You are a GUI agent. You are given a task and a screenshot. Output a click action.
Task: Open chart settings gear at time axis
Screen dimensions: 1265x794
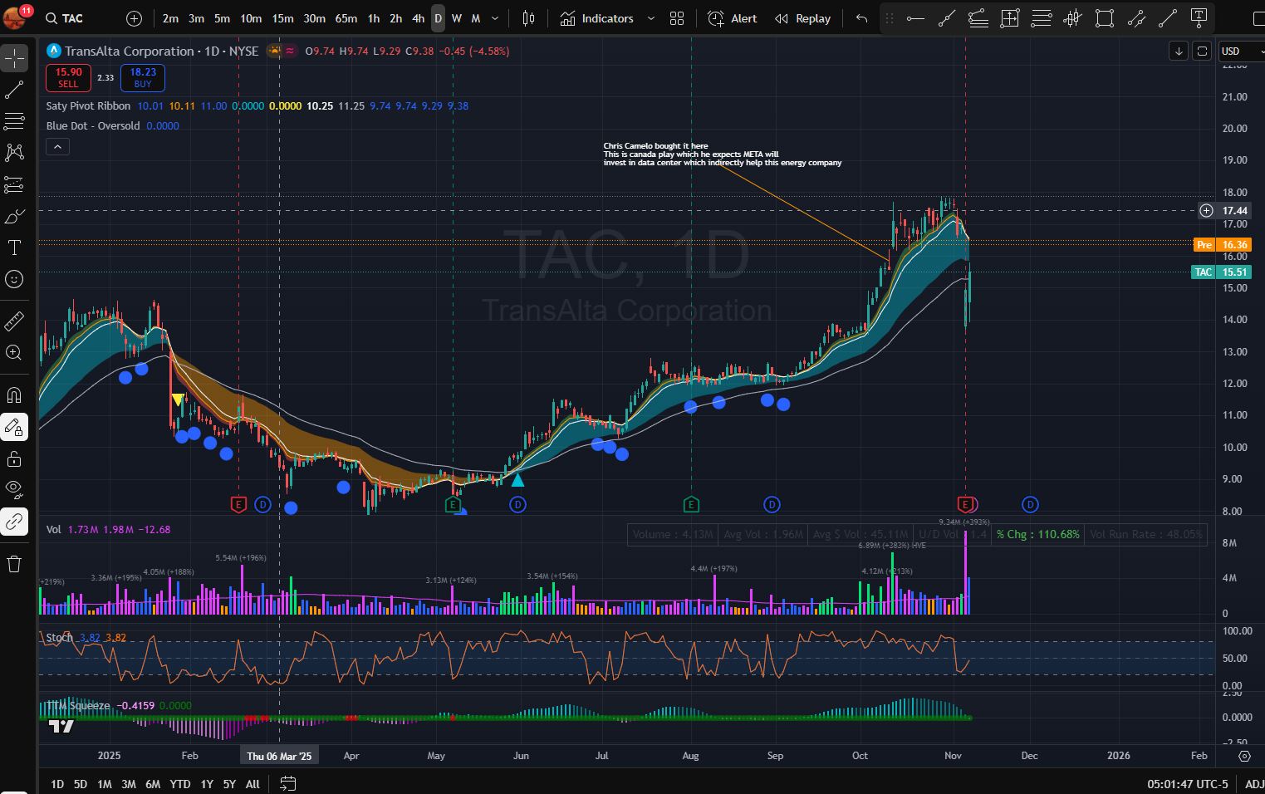point(1244,756)
